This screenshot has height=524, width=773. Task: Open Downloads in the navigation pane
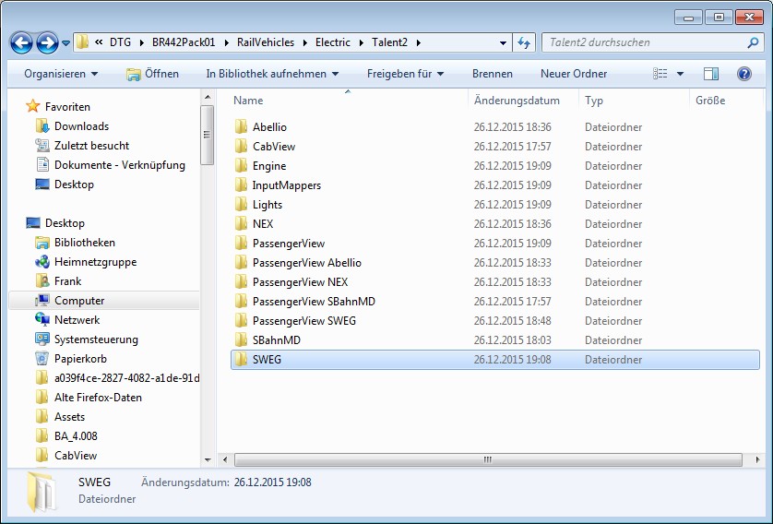point(81,126)
